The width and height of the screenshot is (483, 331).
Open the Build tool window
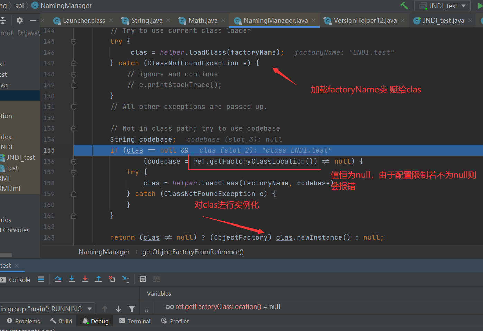point(61,321)
